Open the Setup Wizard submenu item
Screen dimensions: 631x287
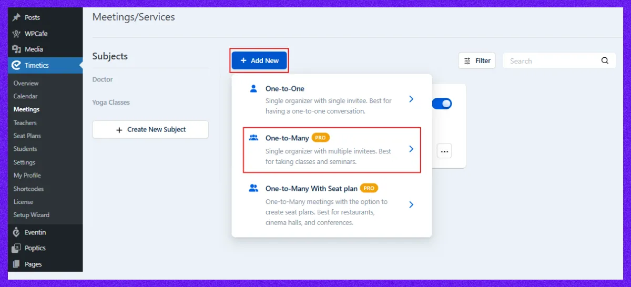pos(31,215)
